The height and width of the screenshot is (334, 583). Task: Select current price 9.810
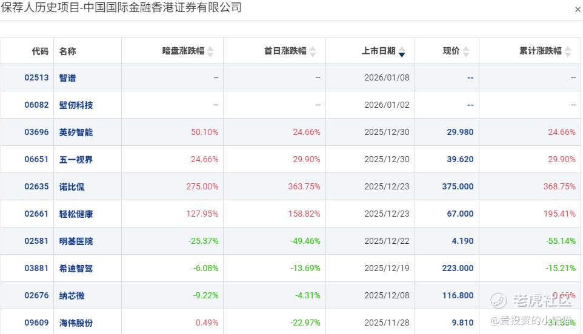[x=462, y=323]
